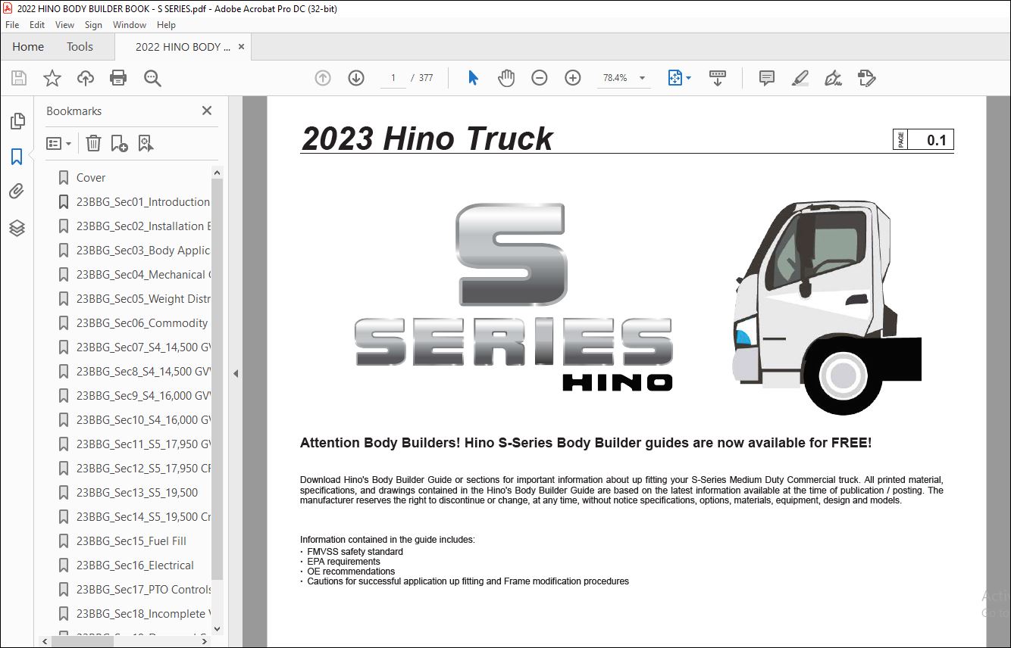Click the stamp tool icon

click(x=866, y=78)
